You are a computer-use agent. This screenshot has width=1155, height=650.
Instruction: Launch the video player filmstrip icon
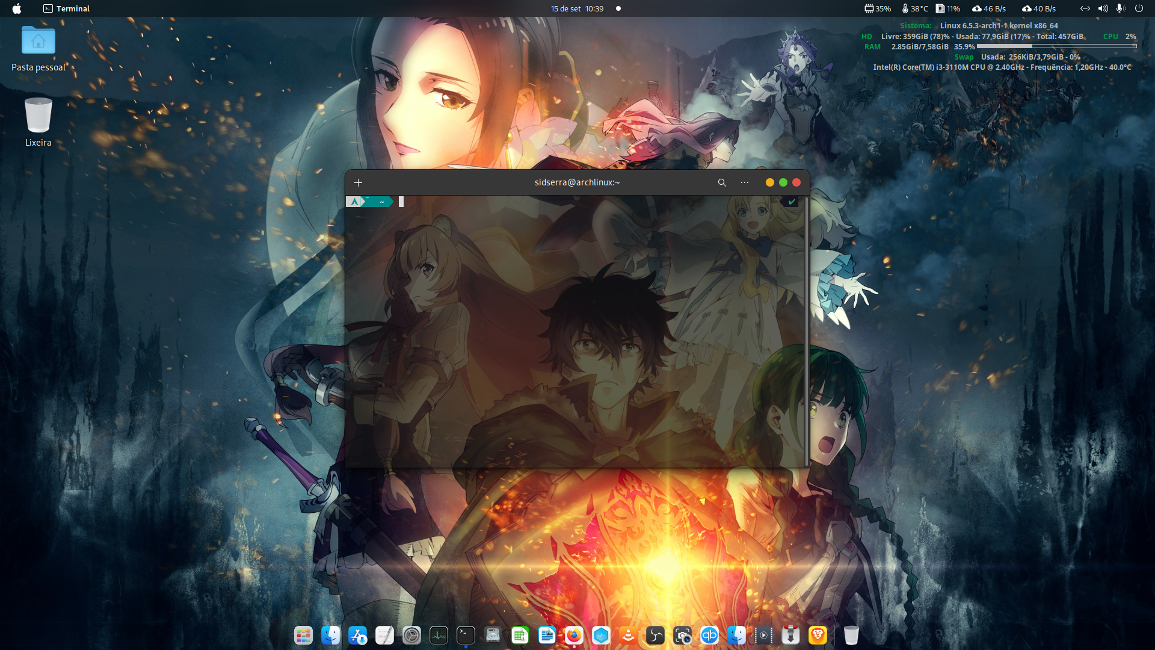[x=763, y=635]
